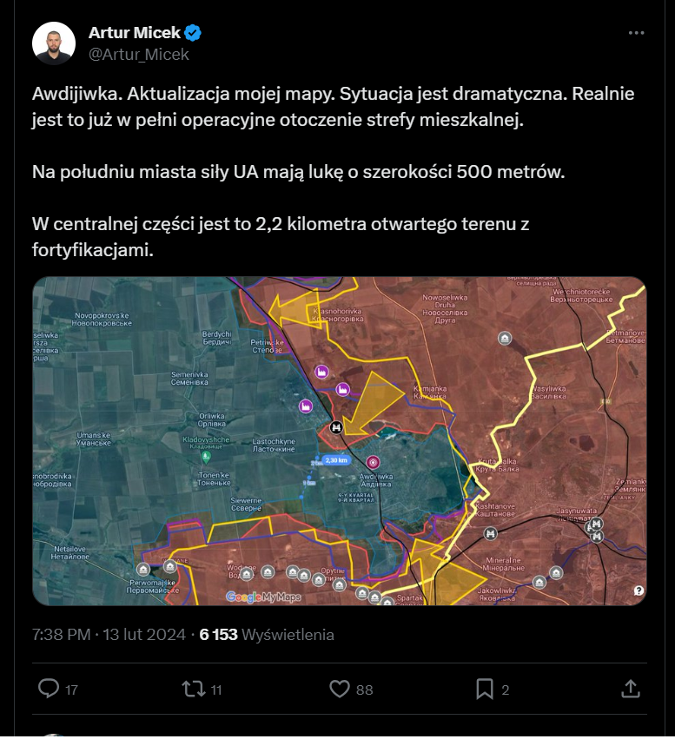
Task: Click the purple target marker above Awdijiwka
Action: coord(374,462)
